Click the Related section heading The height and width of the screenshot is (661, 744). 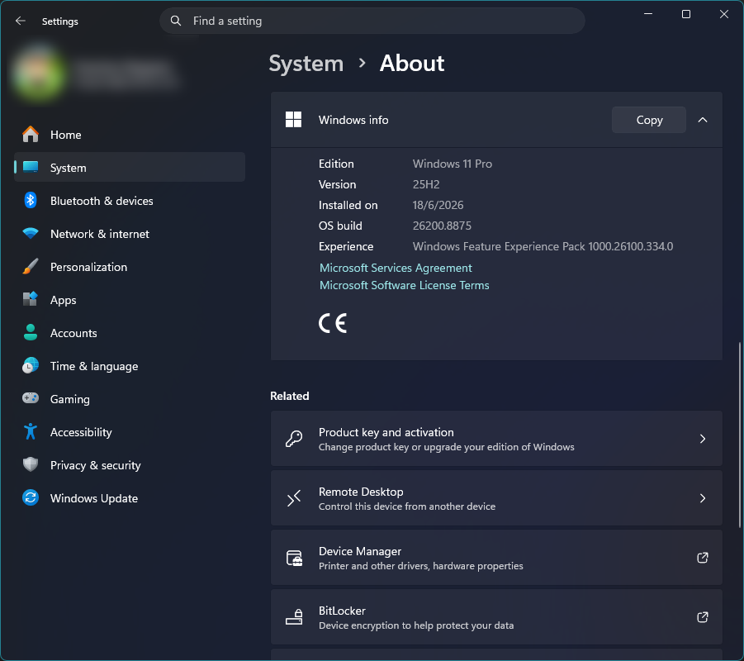coord(290,396)
